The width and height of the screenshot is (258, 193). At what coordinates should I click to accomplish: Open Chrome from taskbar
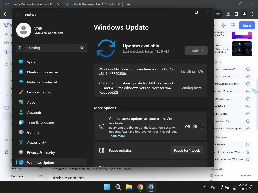point(140,187)
